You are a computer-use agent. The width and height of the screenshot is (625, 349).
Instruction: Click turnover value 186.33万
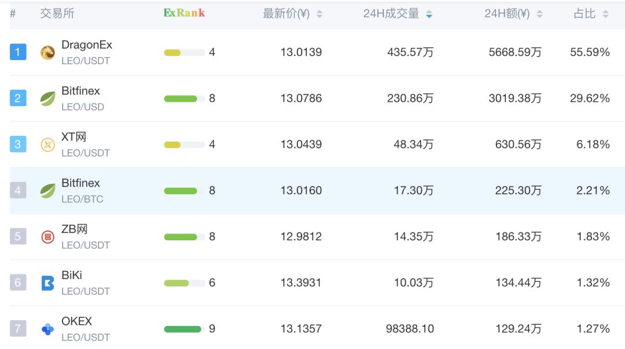pyautogui.click(x=518, y=237)
